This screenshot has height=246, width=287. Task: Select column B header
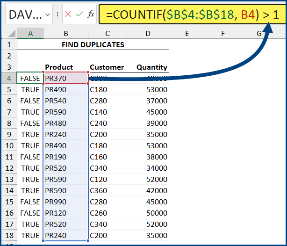click(65, 34)
